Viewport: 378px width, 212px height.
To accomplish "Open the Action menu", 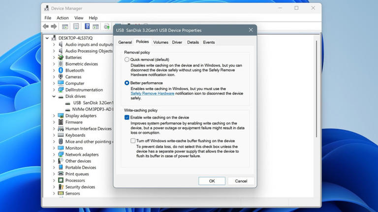I will 63,18.
